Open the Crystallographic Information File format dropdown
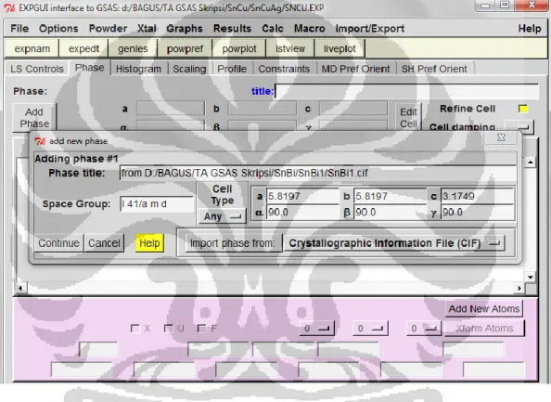 click(x=394, y=243)
